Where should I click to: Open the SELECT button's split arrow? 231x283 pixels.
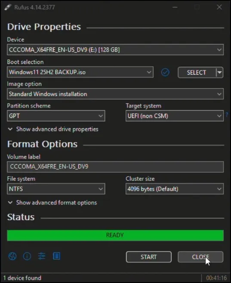[x=219, y=72]
